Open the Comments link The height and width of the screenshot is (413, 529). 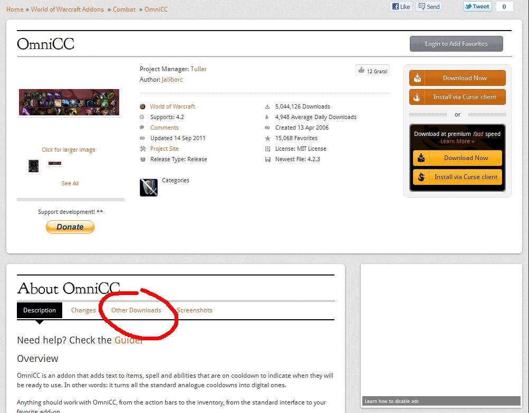tap(165, 127)
